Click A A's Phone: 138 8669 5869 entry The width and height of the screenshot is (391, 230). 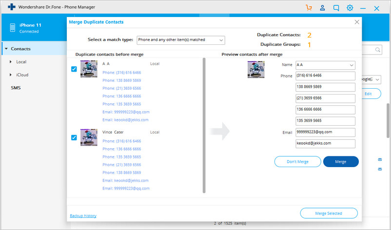pos(122,80)
